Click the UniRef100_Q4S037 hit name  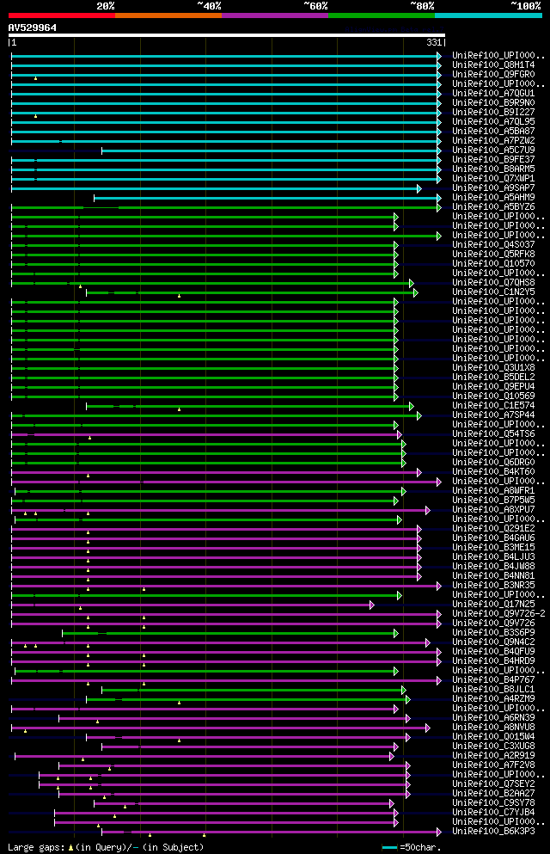(493, 244)
